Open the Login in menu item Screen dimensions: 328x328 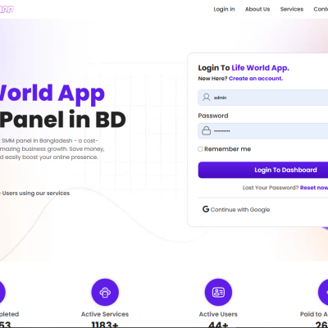click(224, 9)
